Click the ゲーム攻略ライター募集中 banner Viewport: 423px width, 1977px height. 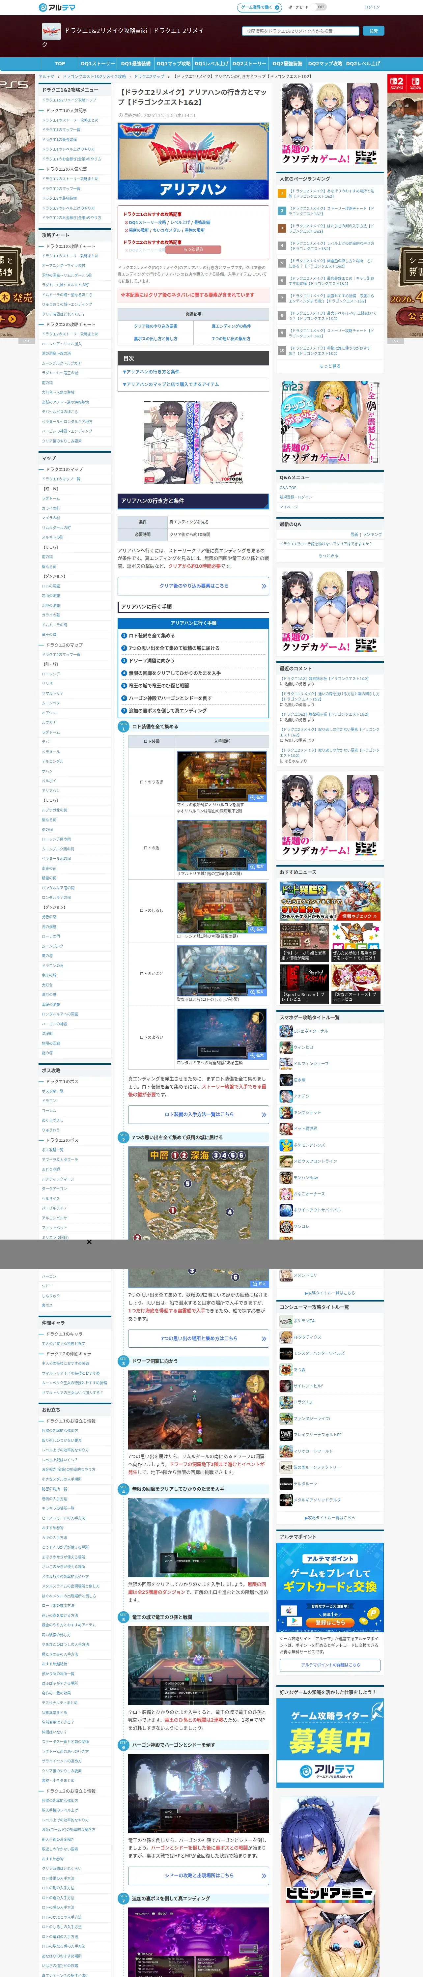(x=329, y=1743)
